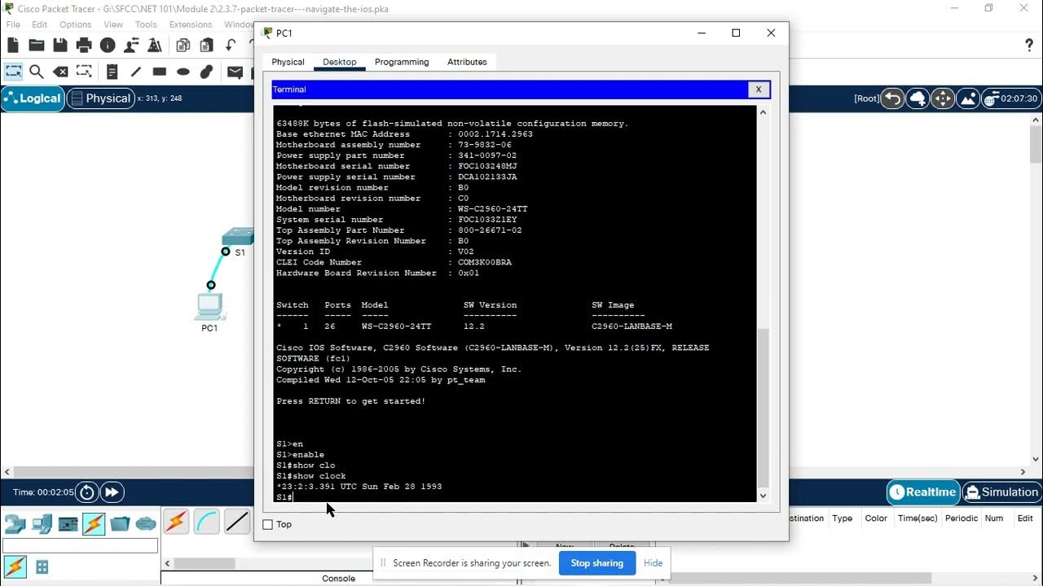Image resolution: width=1043 pixels, height=586 pixels.
Task: Choose the Draw Rectangle tool
Action: click(x=160, y=72)
